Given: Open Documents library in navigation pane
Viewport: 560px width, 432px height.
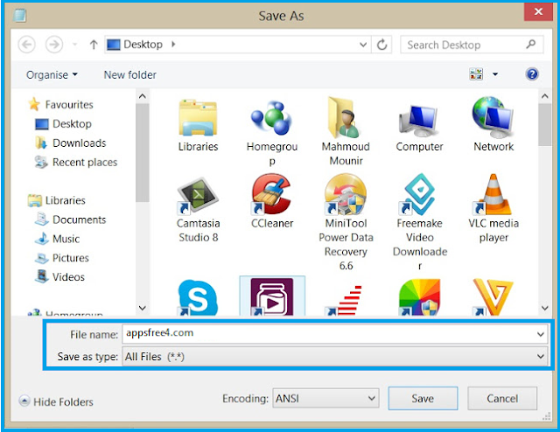Looking at the screenshot, I should point(70,219).
